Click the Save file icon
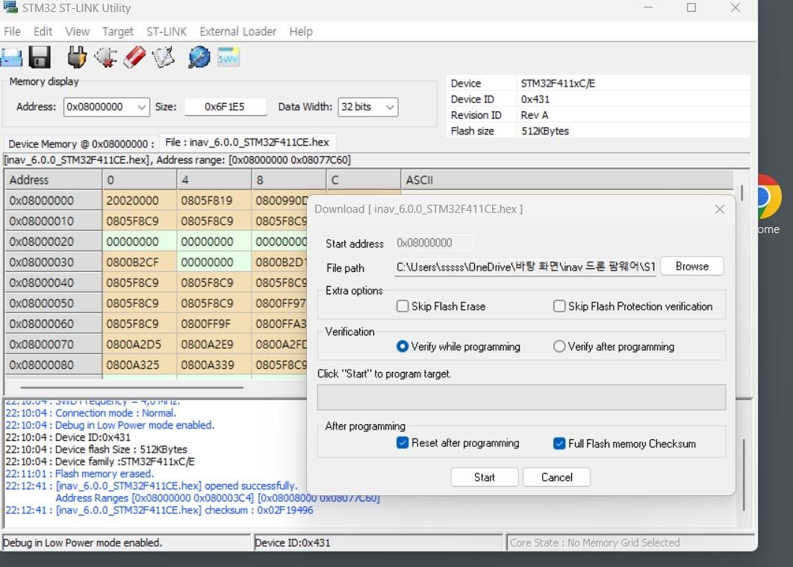This screenshot has width=793, height=567. coord(40,57)
